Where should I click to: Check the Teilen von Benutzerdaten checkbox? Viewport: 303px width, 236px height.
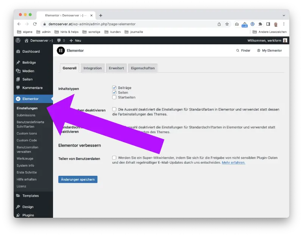[x=114, y=158]
